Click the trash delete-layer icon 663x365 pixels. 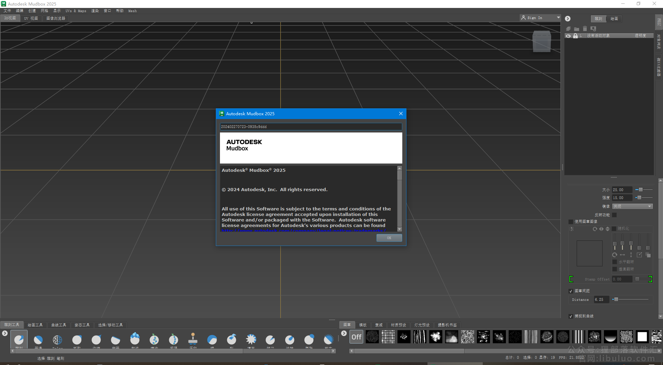[x=585, y=29]
